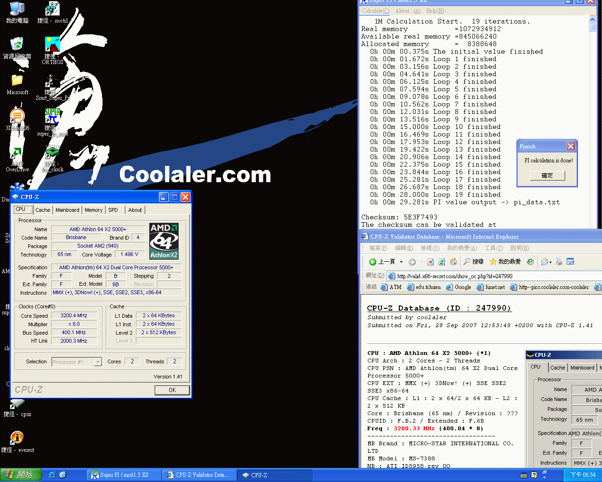Open the edu.tchsien link in links bar

pos(423,287)
